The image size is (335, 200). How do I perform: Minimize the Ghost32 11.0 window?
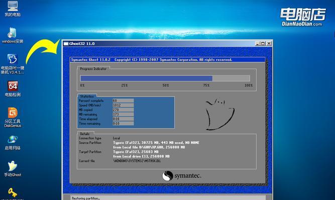[258, 43]
